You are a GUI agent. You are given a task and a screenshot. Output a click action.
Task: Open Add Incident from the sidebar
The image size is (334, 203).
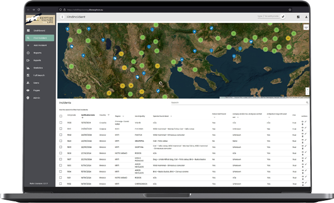(x=40, y=45)
